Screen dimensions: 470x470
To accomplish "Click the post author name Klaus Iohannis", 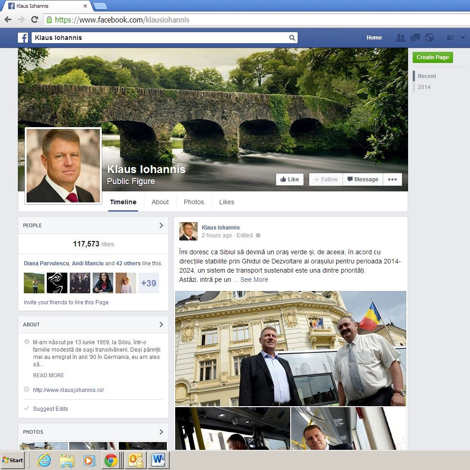I will [x=221, y=228].
